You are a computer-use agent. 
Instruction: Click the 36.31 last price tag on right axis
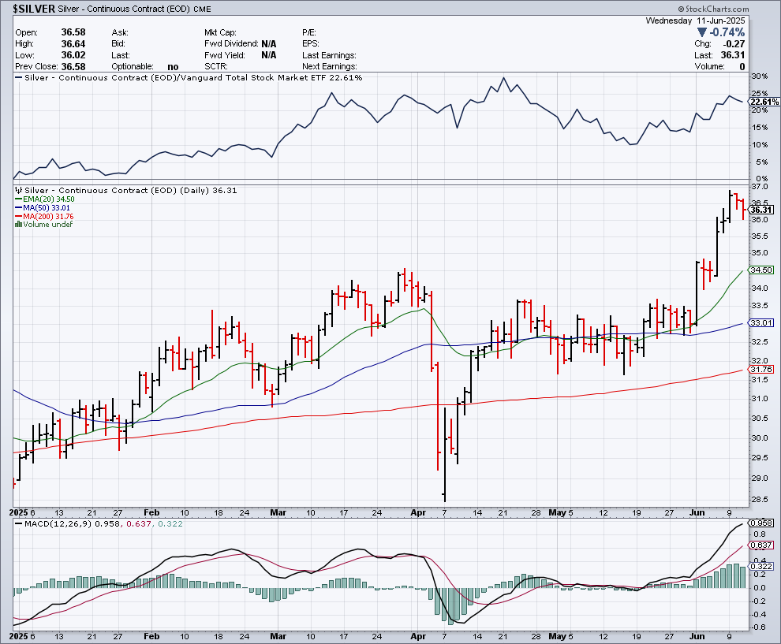coord(760,210)
